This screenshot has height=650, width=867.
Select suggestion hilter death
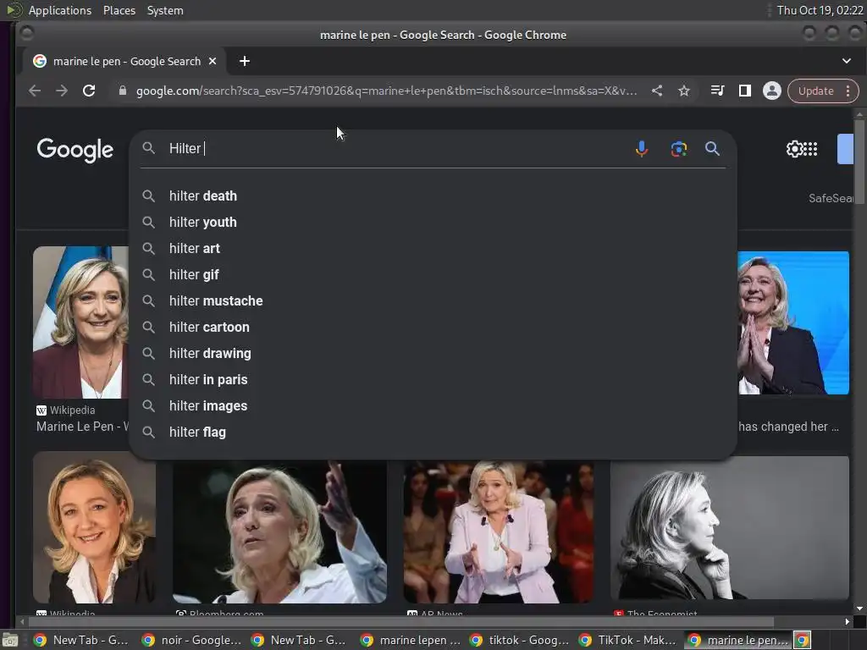pyautogui.click(x=433, y=196)
